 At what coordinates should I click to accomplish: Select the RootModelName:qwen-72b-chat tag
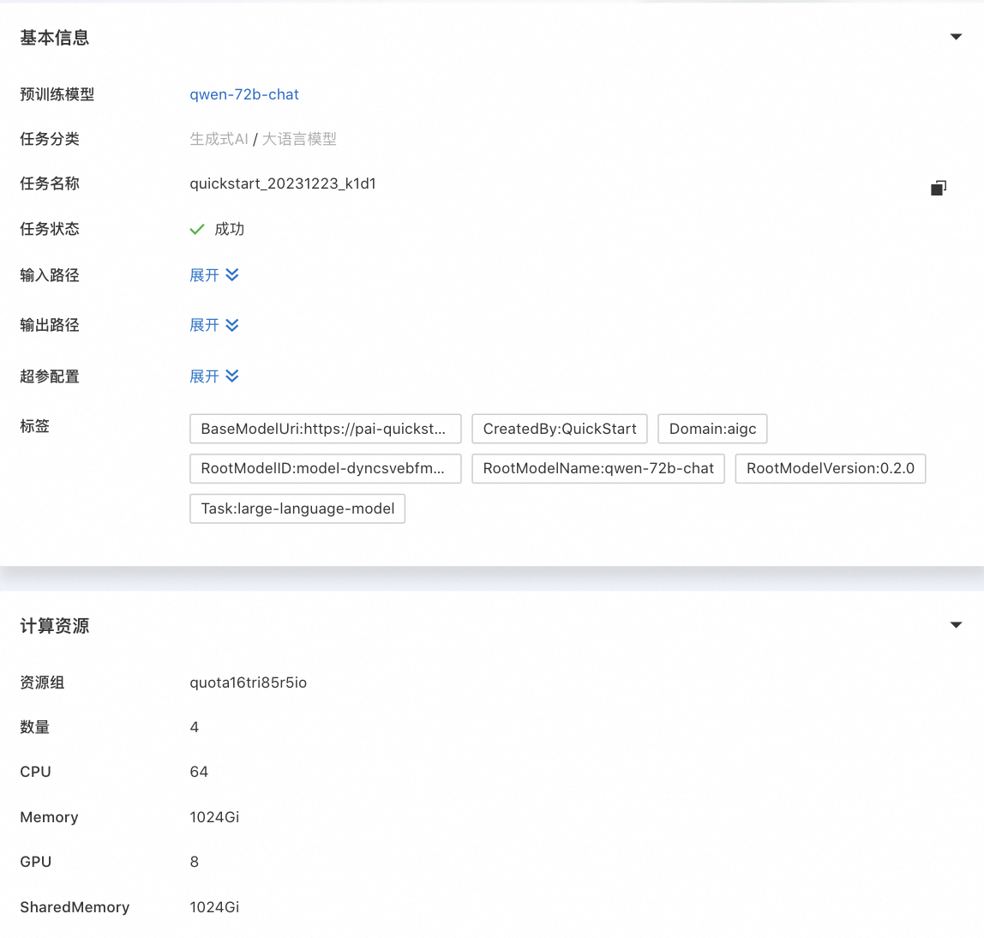pyautogui.click(x=598, y=468)
